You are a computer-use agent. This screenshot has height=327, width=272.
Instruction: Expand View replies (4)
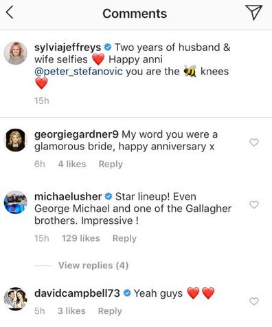[x=93, y=266]
